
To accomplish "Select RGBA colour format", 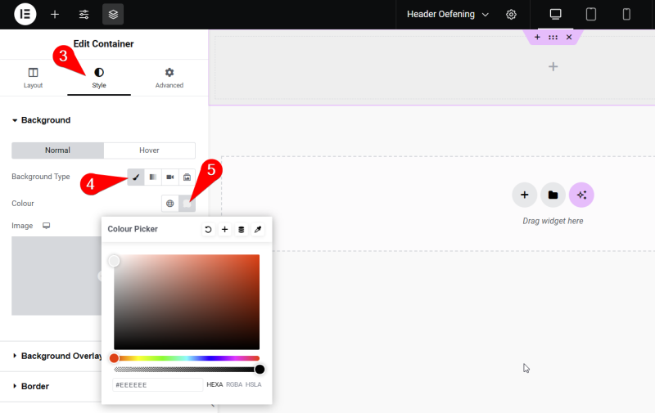I will click(234, 384).
